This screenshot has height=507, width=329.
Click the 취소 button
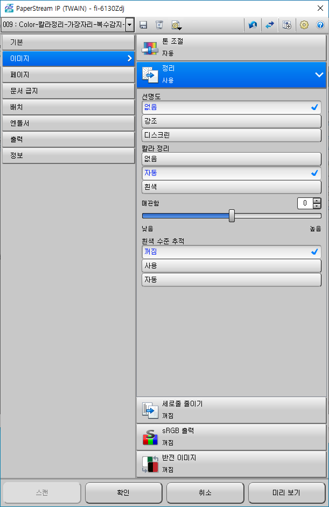[205, 492]
